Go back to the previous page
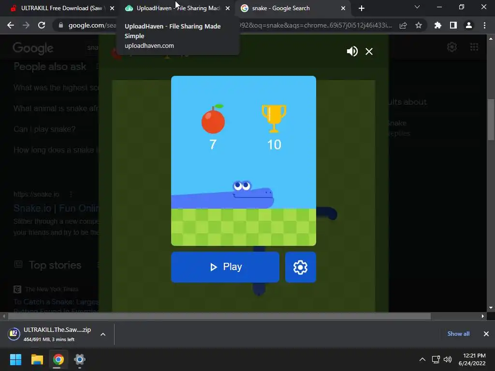 (x=11, y=25)
